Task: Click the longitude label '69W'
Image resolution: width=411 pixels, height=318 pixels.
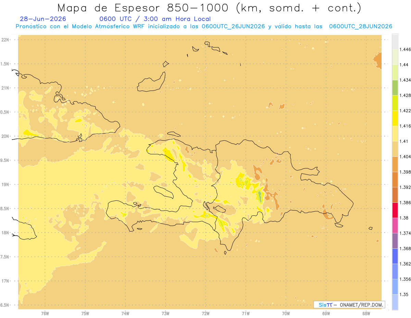Action: point(326,314)
